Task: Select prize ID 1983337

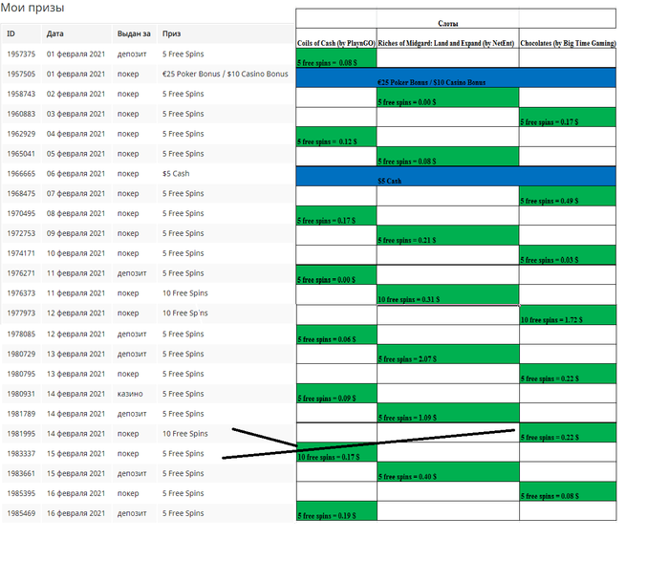Action: (x=21, y=454)
